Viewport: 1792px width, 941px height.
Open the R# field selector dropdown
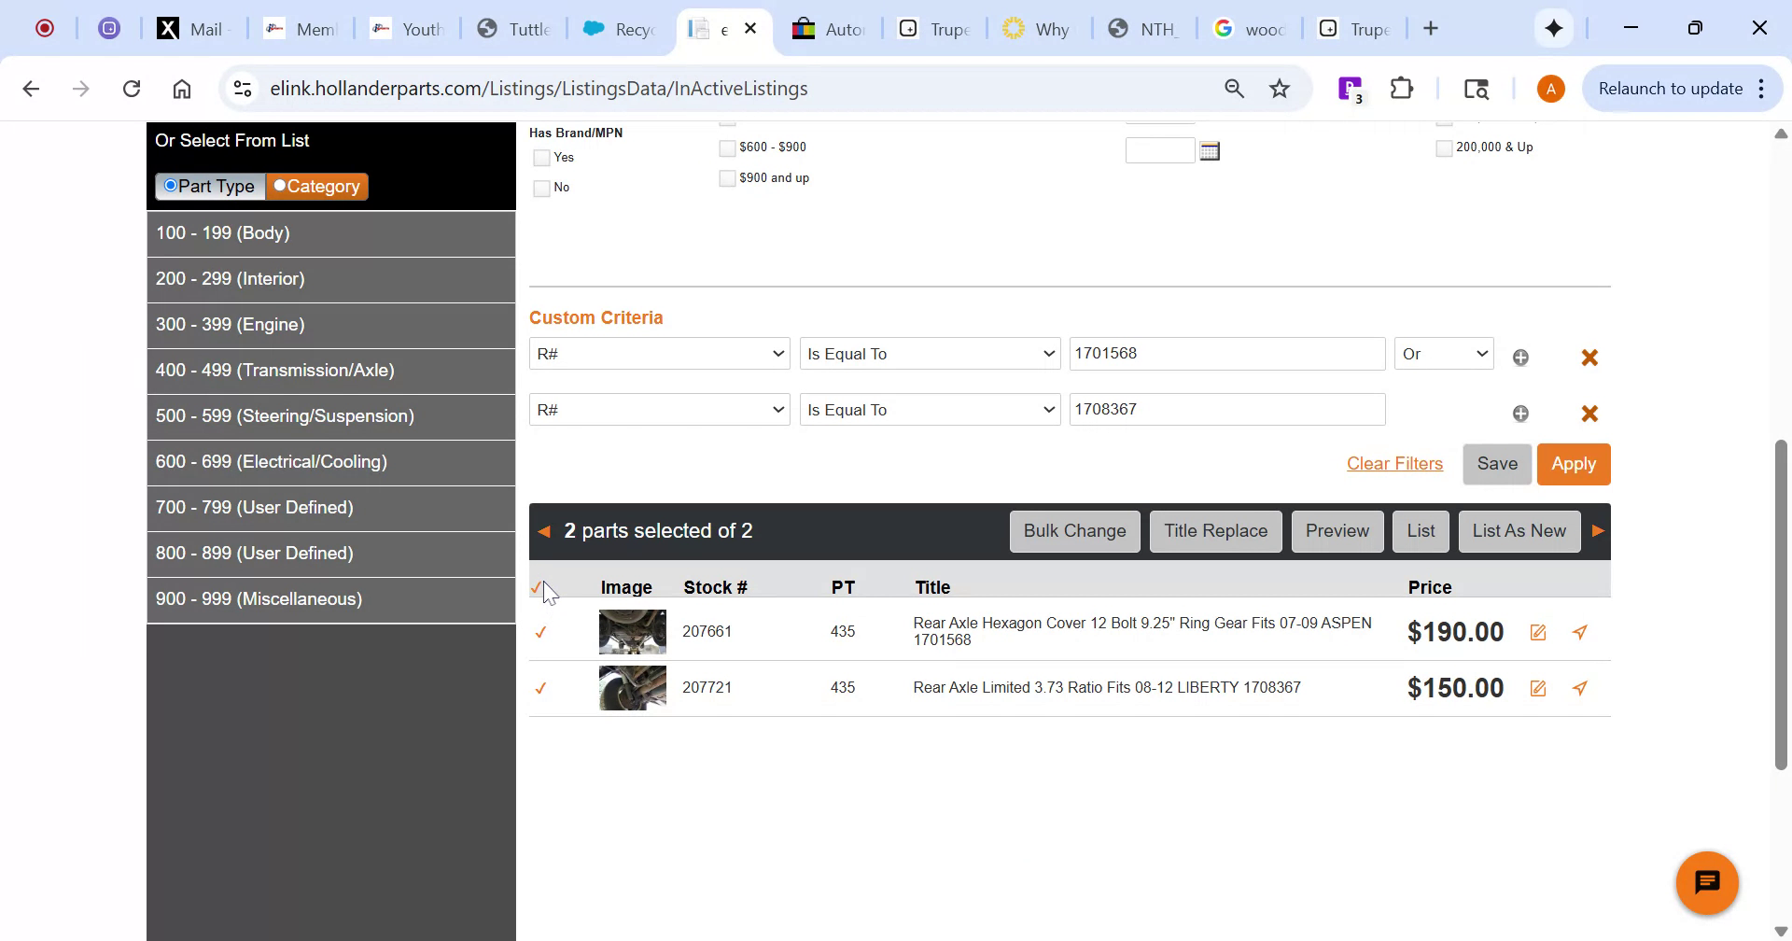click(x=659, y=354)
